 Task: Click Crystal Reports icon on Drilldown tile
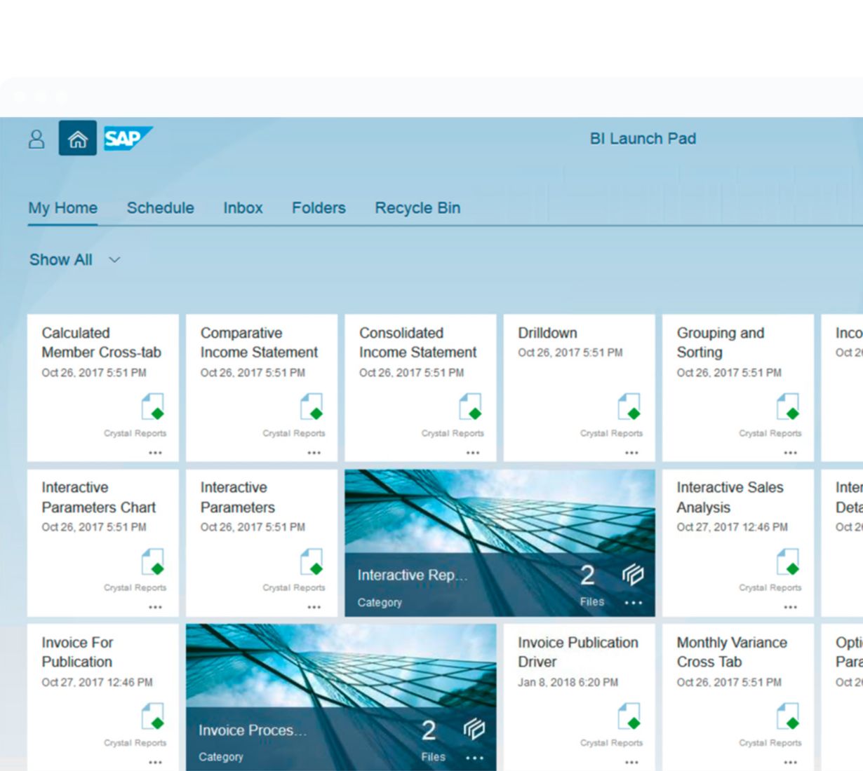coord(629,407)
